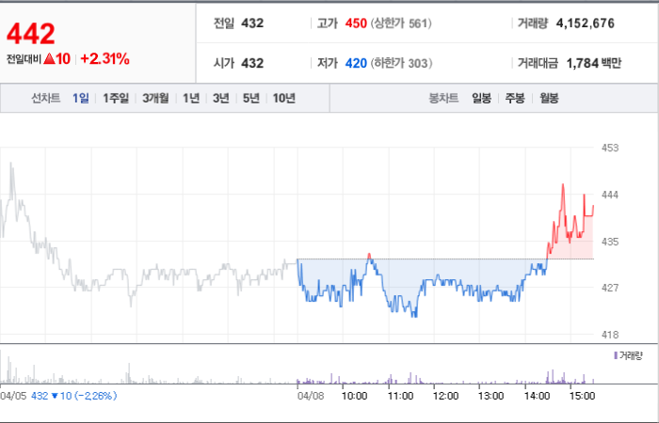The height and width of the screenshot is (423, 659).
Task: Switch to the 10년 chart range
Action: [x=284, y=98]
